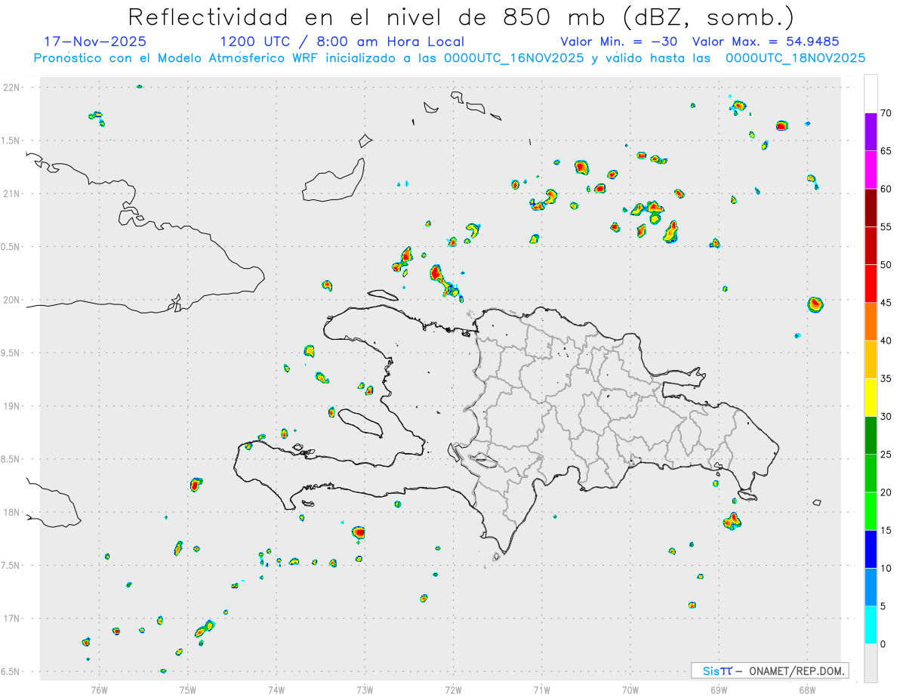The height and width of the screenshot is (700, 906).
Task: Click the gold 35–40 dBZ colorbar segment
Action: (x=871, y=359)
